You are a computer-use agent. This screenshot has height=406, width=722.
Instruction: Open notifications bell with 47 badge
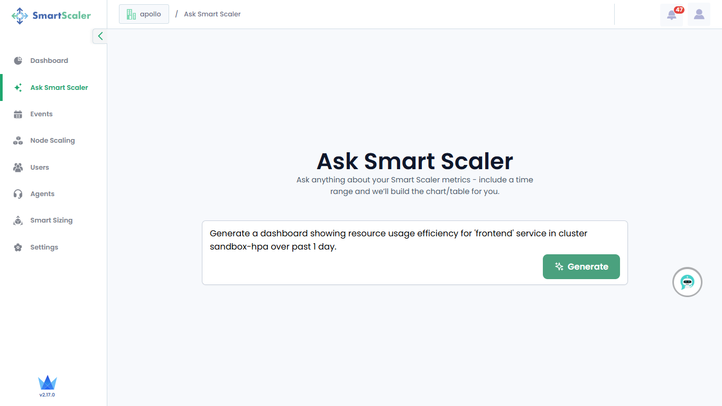[x=672, y=15]
